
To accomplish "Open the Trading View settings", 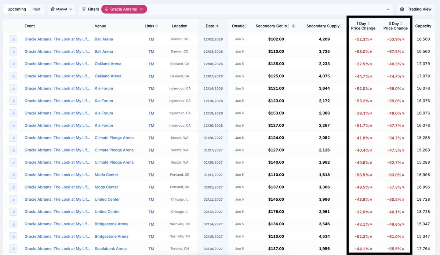I will click(x=415, y=9).
